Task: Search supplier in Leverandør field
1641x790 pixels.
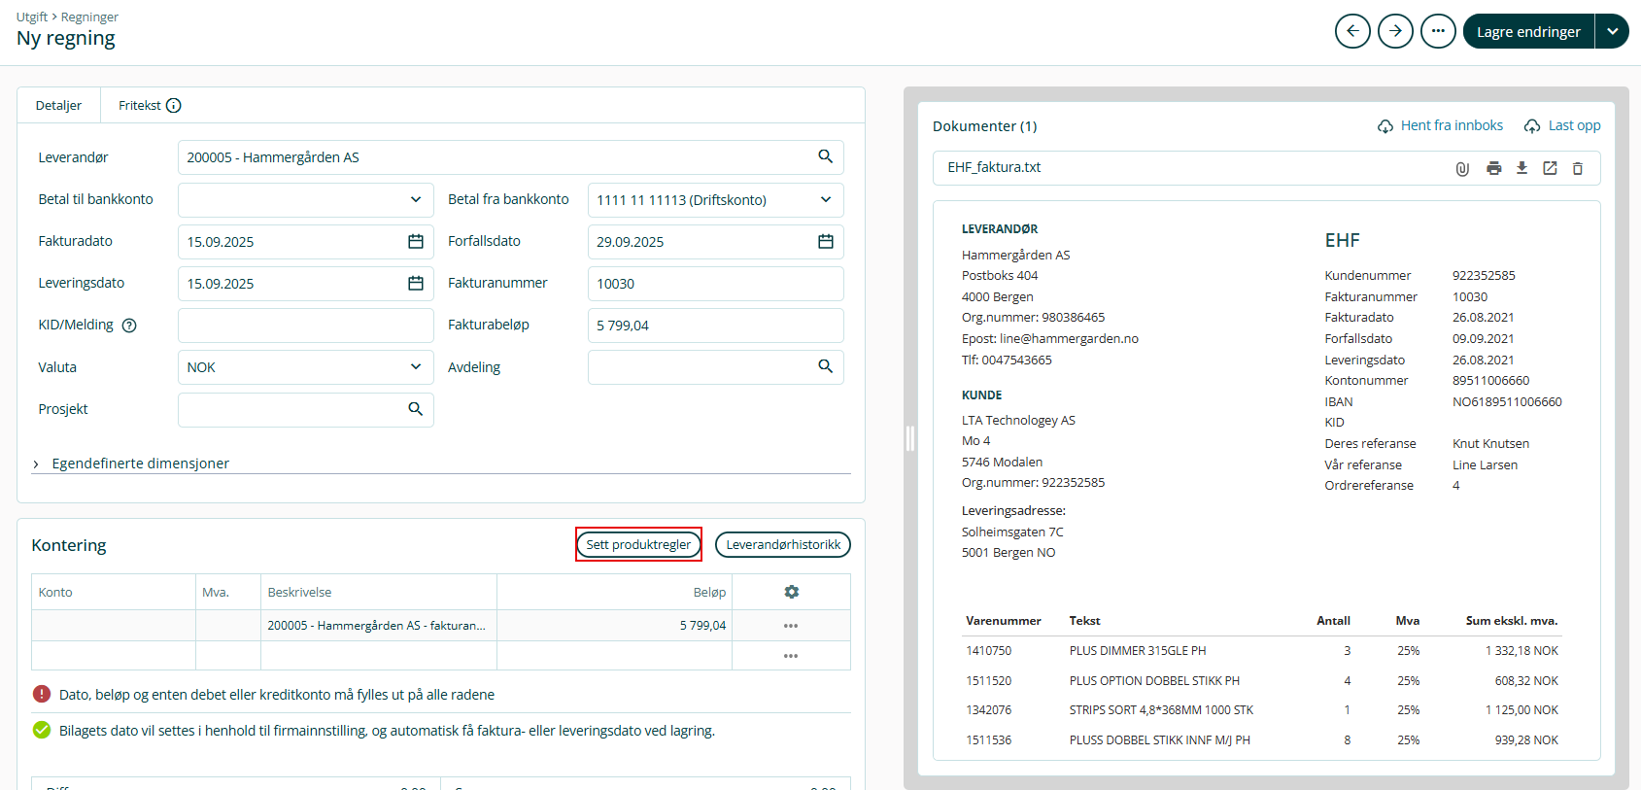Action: click(825, 157)
